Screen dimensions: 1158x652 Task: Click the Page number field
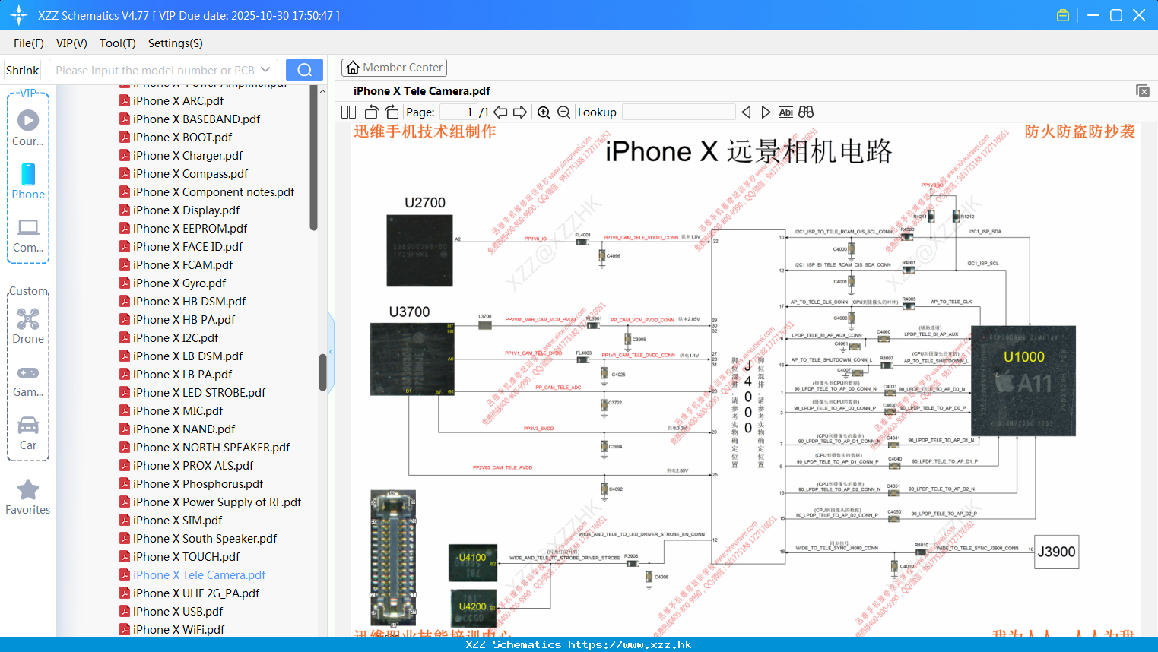[458, 112]
